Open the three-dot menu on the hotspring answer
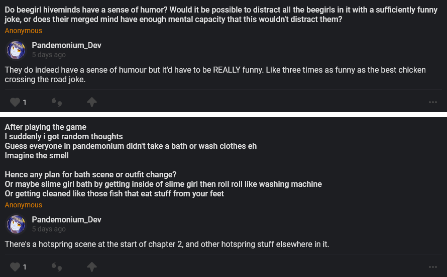This screenshot has height=277, width=447. click(433, 267)
